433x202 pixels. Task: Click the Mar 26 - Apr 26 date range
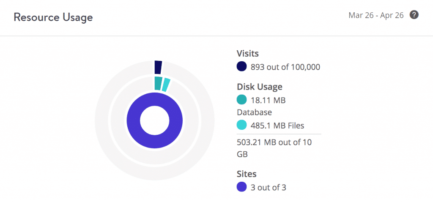[x=376, y=15]
